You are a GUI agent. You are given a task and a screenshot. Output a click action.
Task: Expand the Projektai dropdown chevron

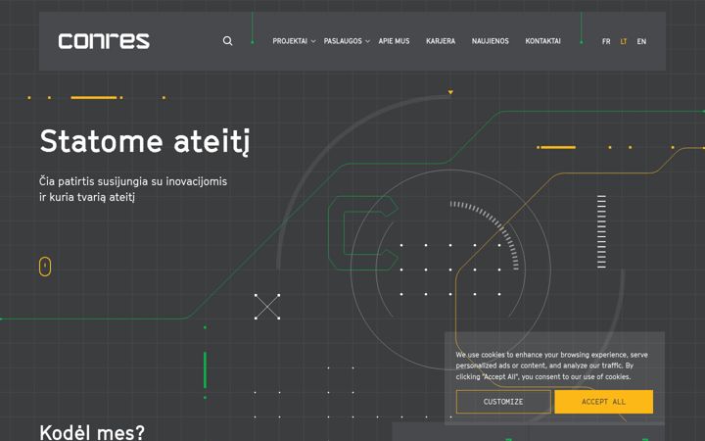pos(313,41)
